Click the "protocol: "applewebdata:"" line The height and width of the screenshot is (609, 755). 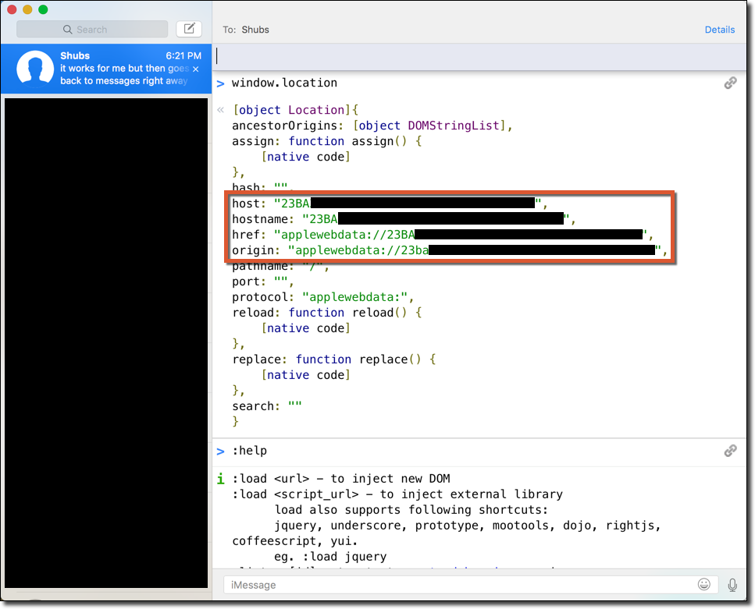click(x=322, y=297)
